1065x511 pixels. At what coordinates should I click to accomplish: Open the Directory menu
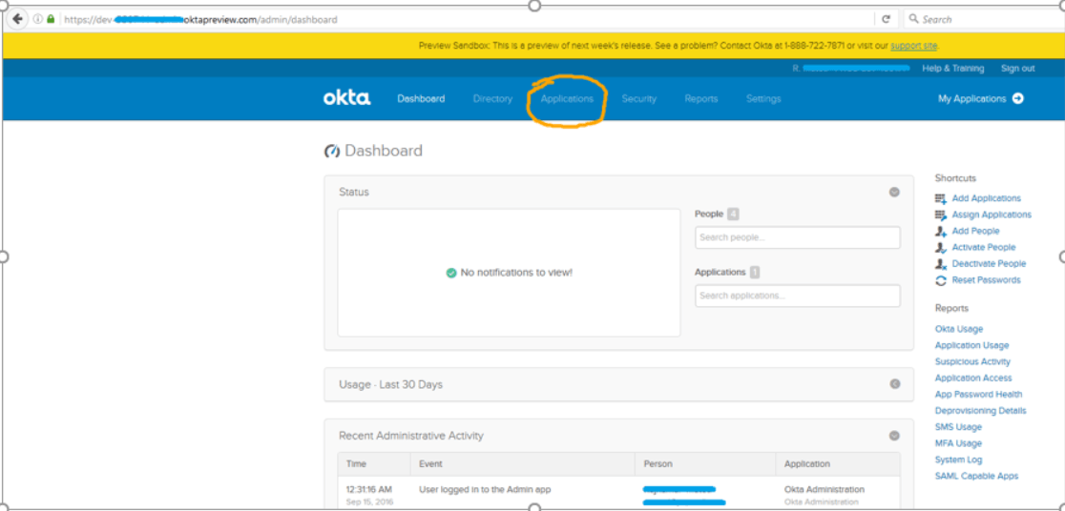point(492,98)
